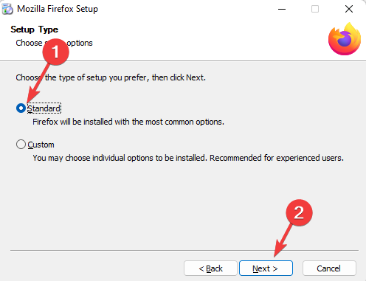
Task: Minimize the Mozilla Firefox Setup window
Action: [282, 9]
